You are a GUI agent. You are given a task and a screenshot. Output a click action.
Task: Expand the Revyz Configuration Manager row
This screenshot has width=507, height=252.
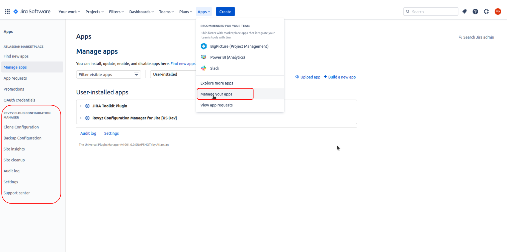coord(81,118)
